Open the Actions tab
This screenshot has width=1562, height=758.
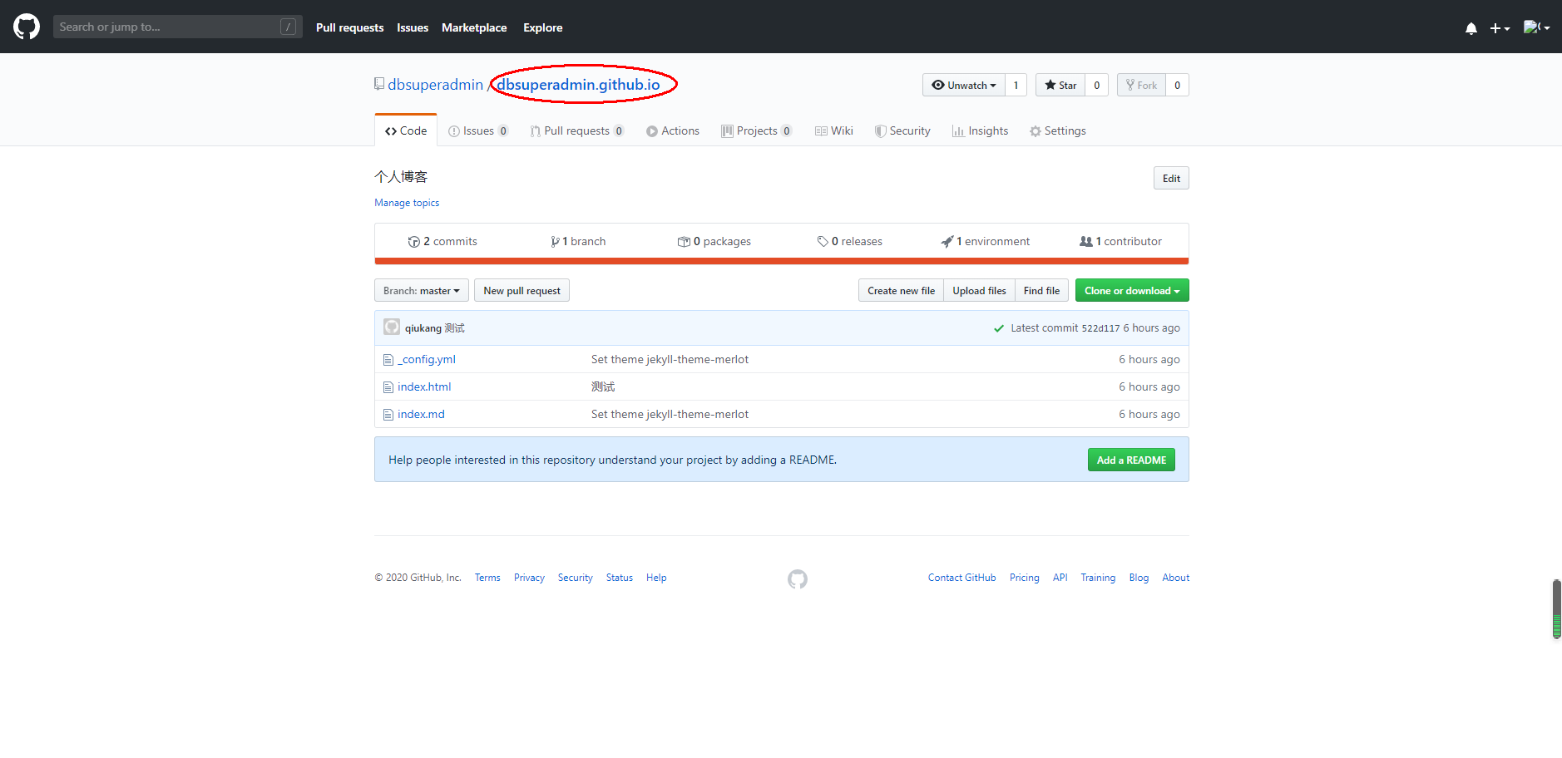coord(673,130)
